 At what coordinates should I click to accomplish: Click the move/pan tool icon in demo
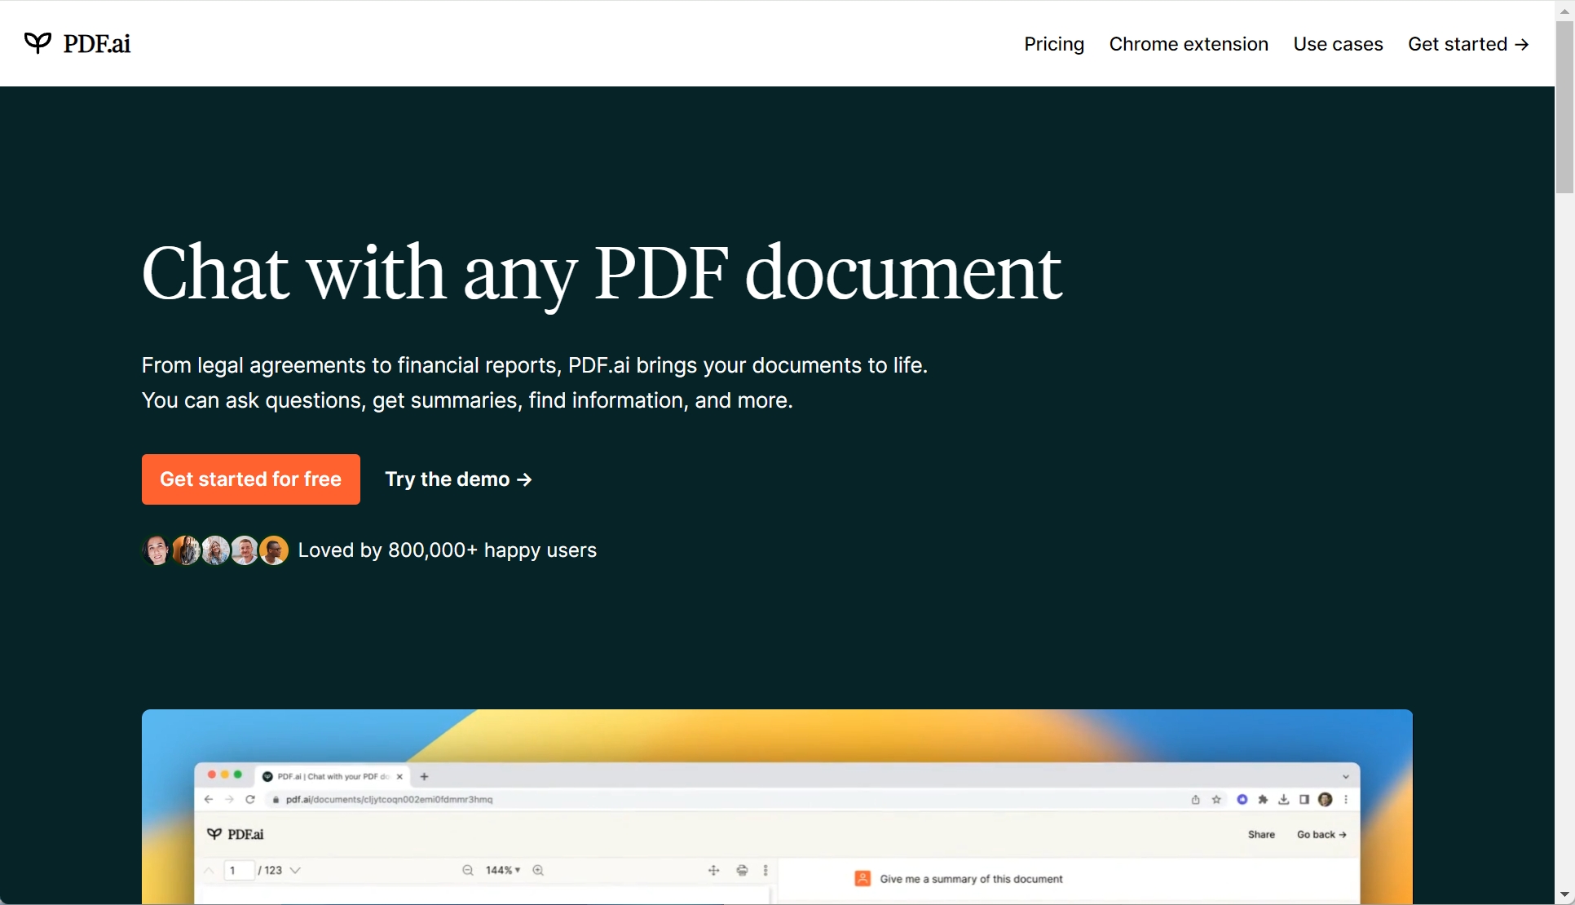pyautogui.click(x=713, y=871)
